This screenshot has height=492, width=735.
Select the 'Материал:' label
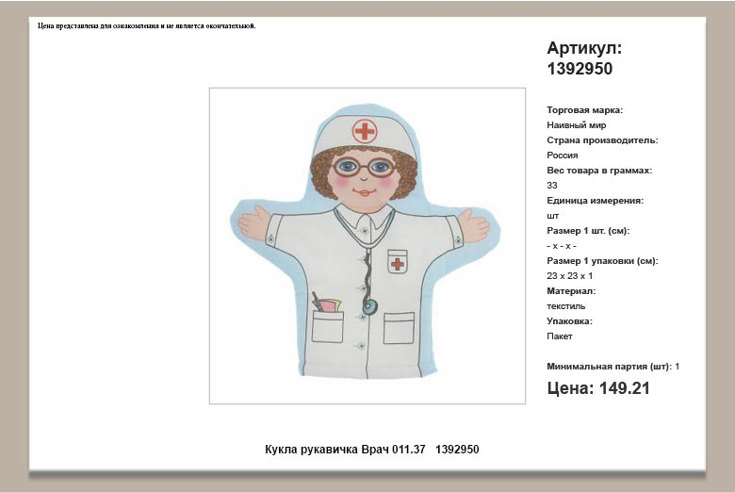point(571,291)
